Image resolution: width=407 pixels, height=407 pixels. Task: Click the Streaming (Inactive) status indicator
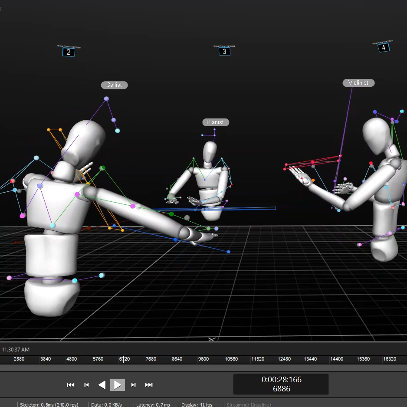tap(248, 404)
